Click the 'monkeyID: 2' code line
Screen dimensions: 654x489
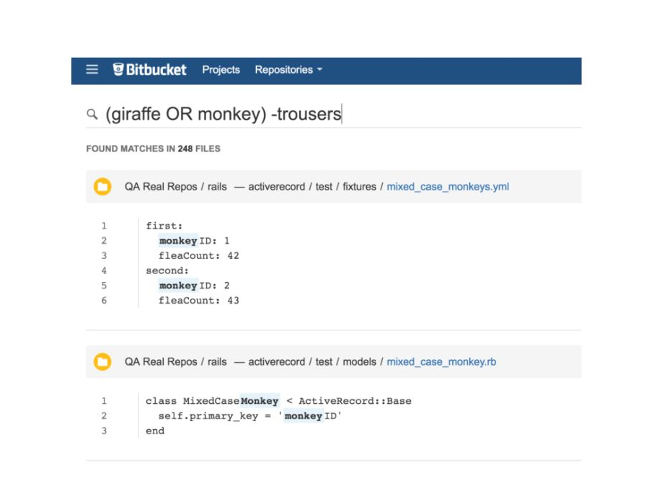(194, 286)
